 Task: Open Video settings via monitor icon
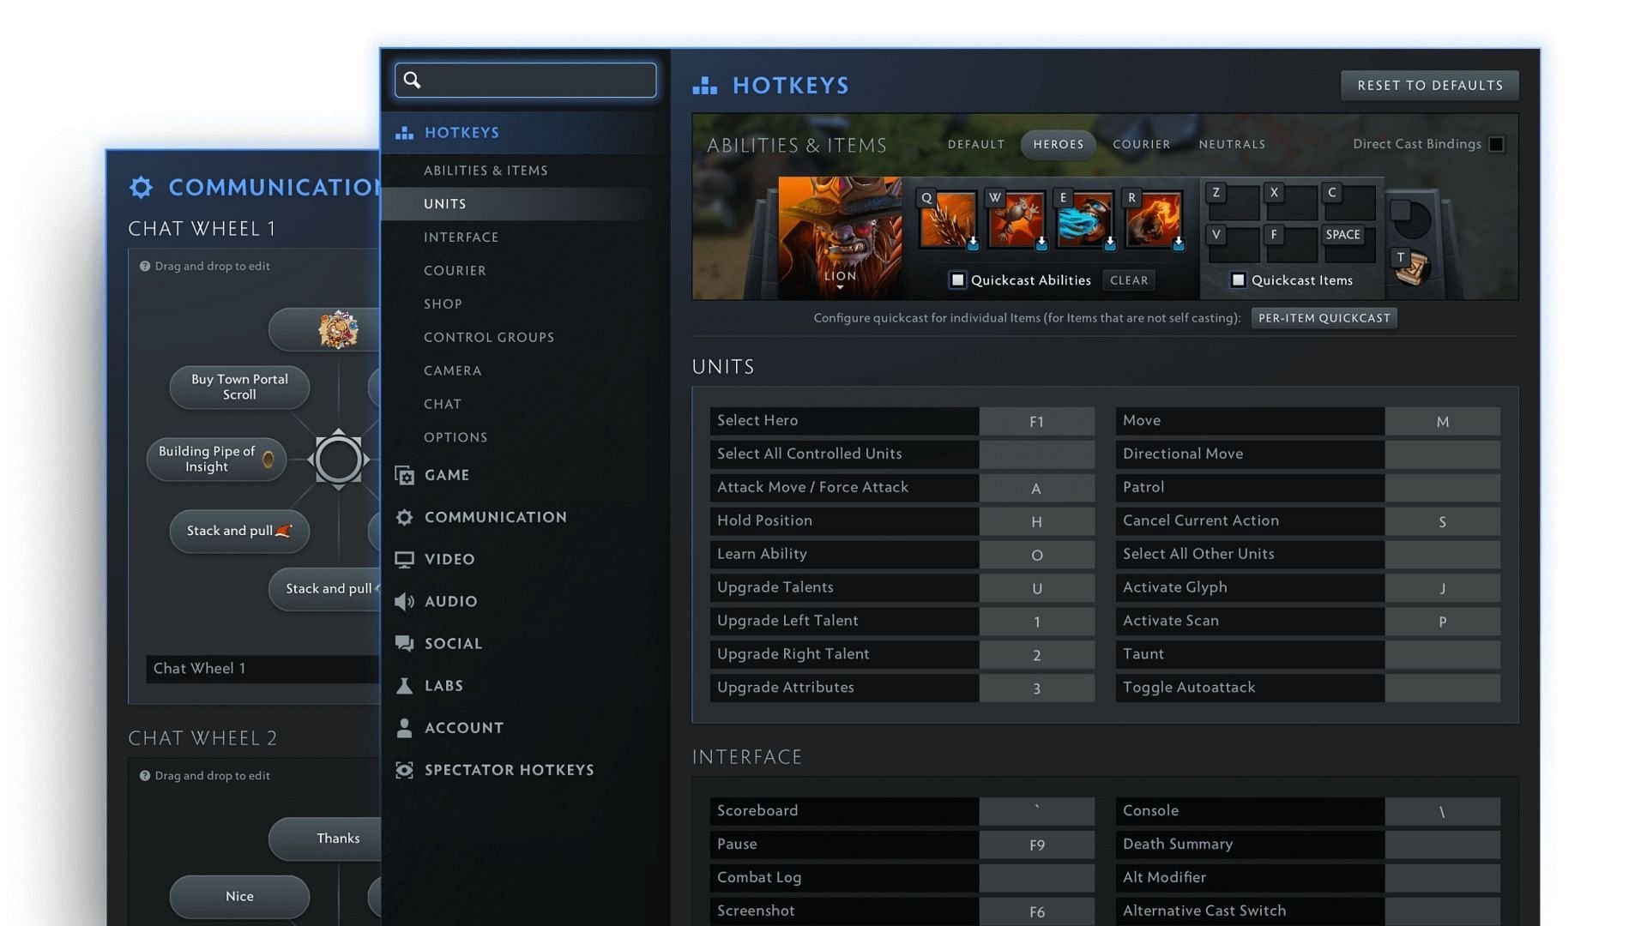pos(404,559)
